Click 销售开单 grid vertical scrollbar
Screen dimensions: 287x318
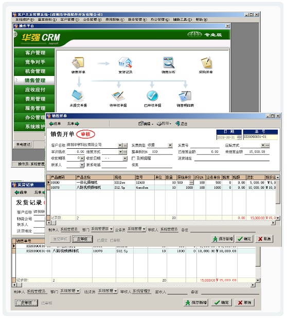click(x=278, y=198)
